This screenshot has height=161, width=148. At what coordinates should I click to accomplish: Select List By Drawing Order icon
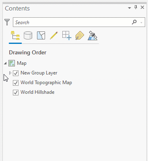15,35
